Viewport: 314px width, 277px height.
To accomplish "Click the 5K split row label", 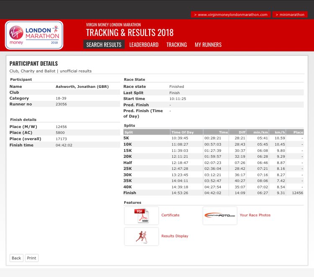I will [126, 138].
